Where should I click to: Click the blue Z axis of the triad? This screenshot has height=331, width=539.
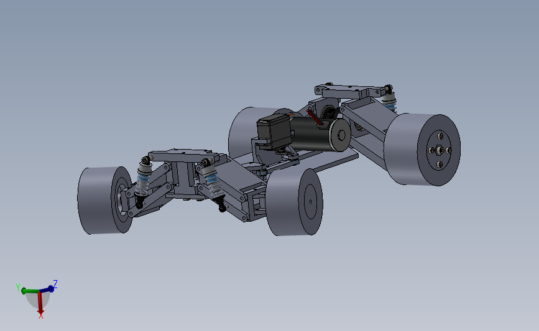(47, 289)
